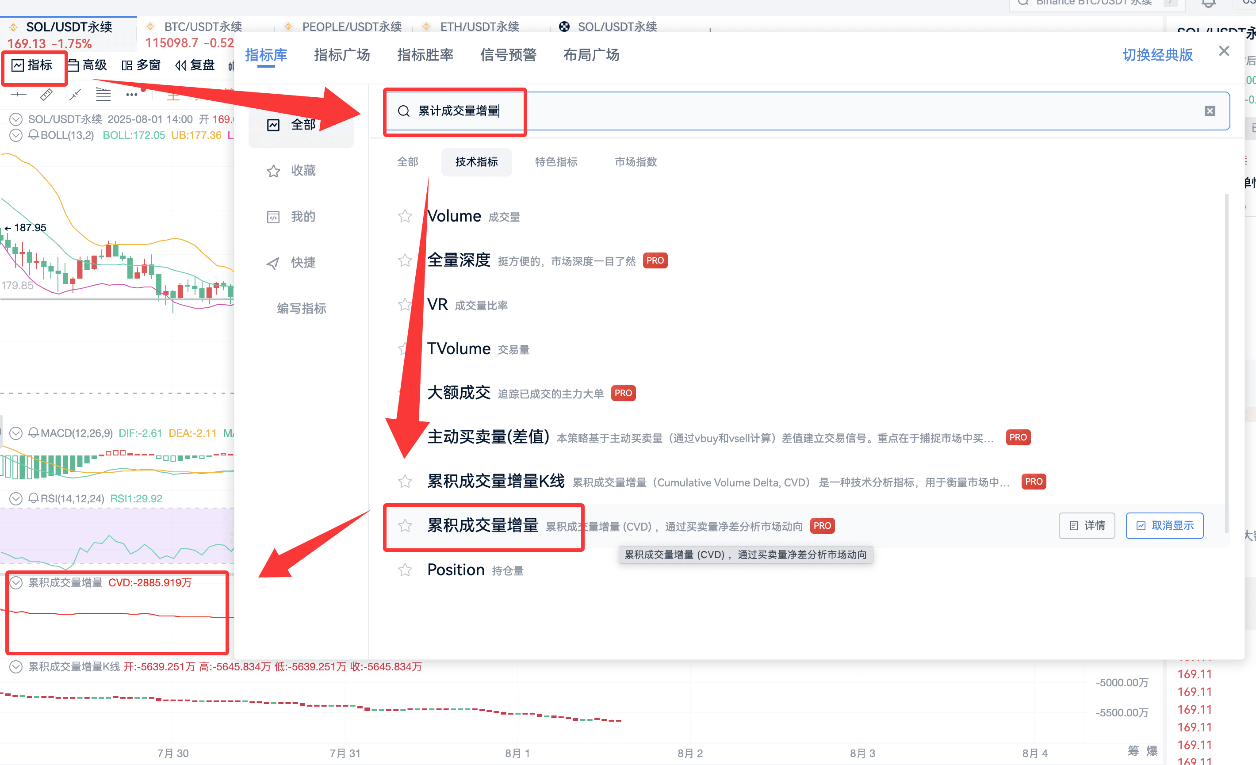Switch to the ETH/USDT永续 chart tab

[479, 27]
